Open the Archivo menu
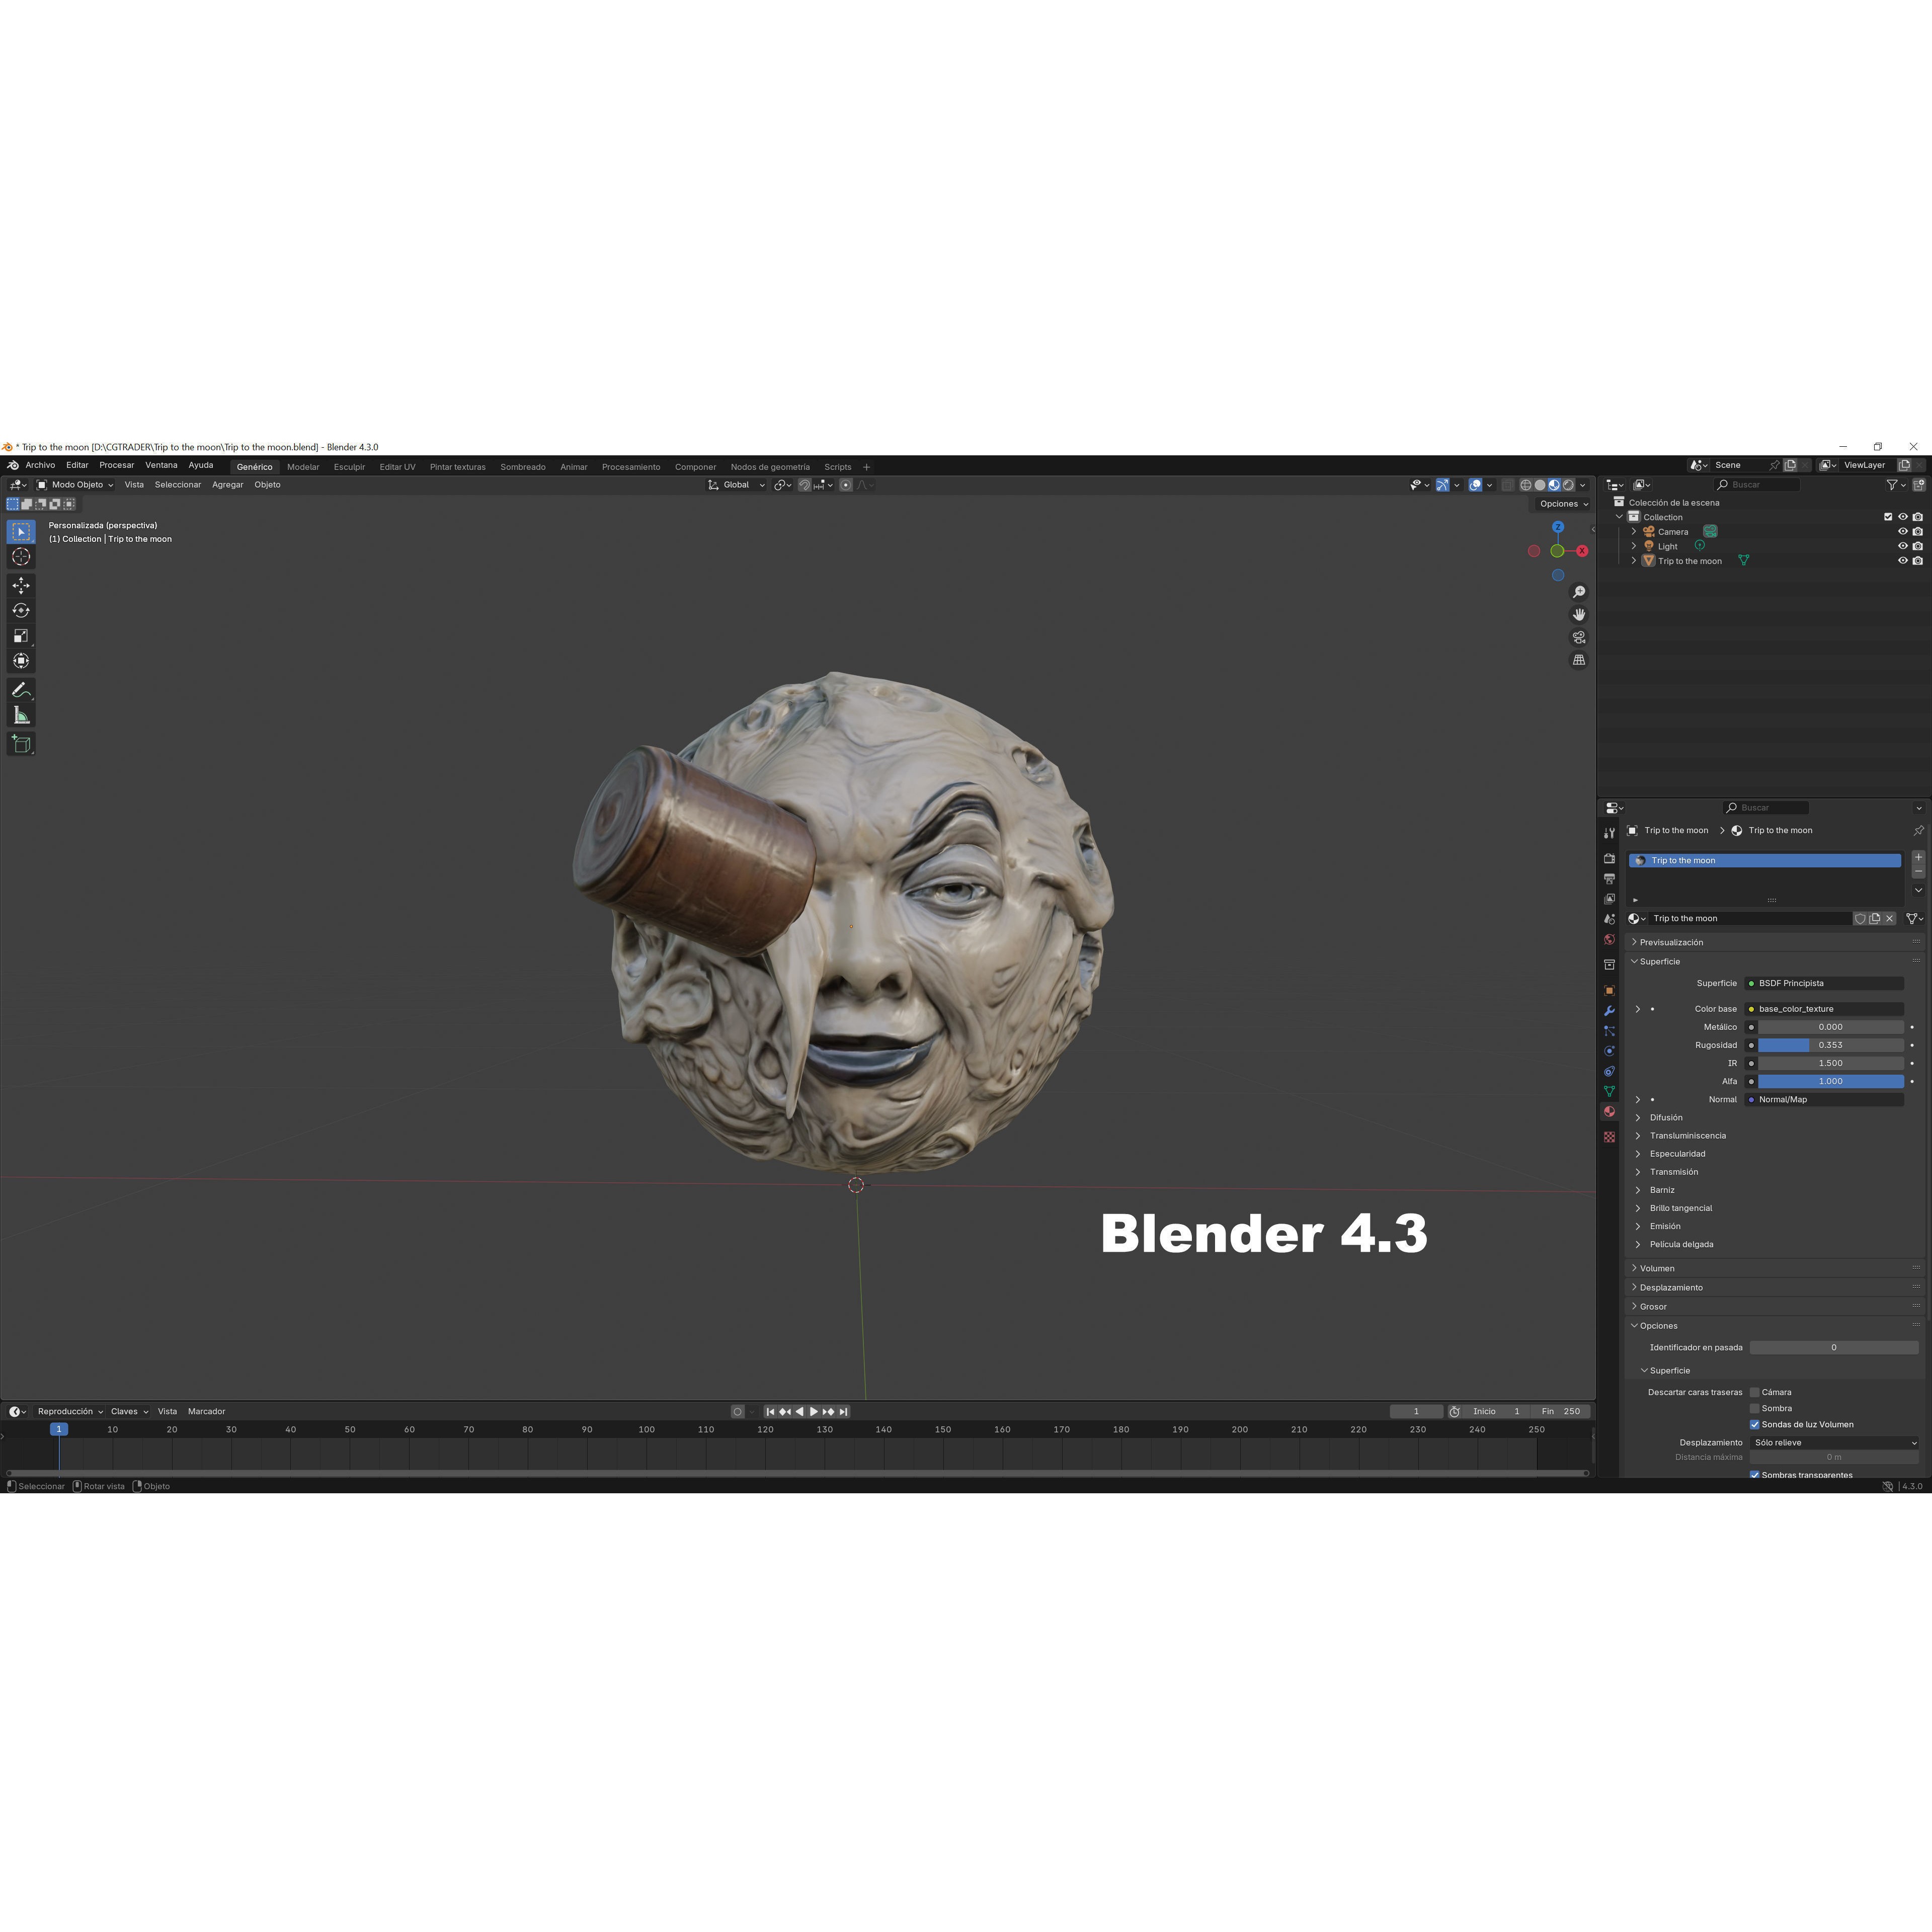Screen dimensions: 1932x1932 pyautogui.click(x=40, y=465)
